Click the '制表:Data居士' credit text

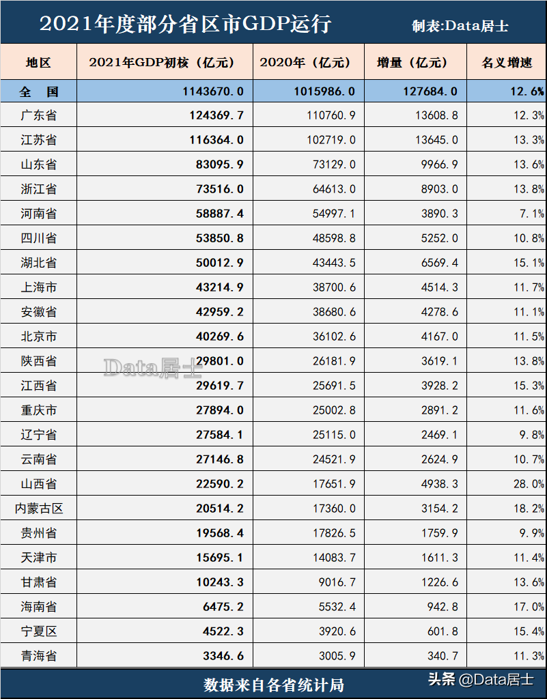coord(460,26)
